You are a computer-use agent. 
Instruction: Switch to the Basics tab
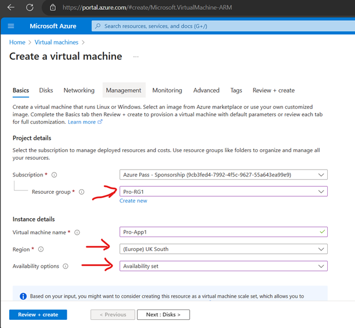click(x=21, y=90)
